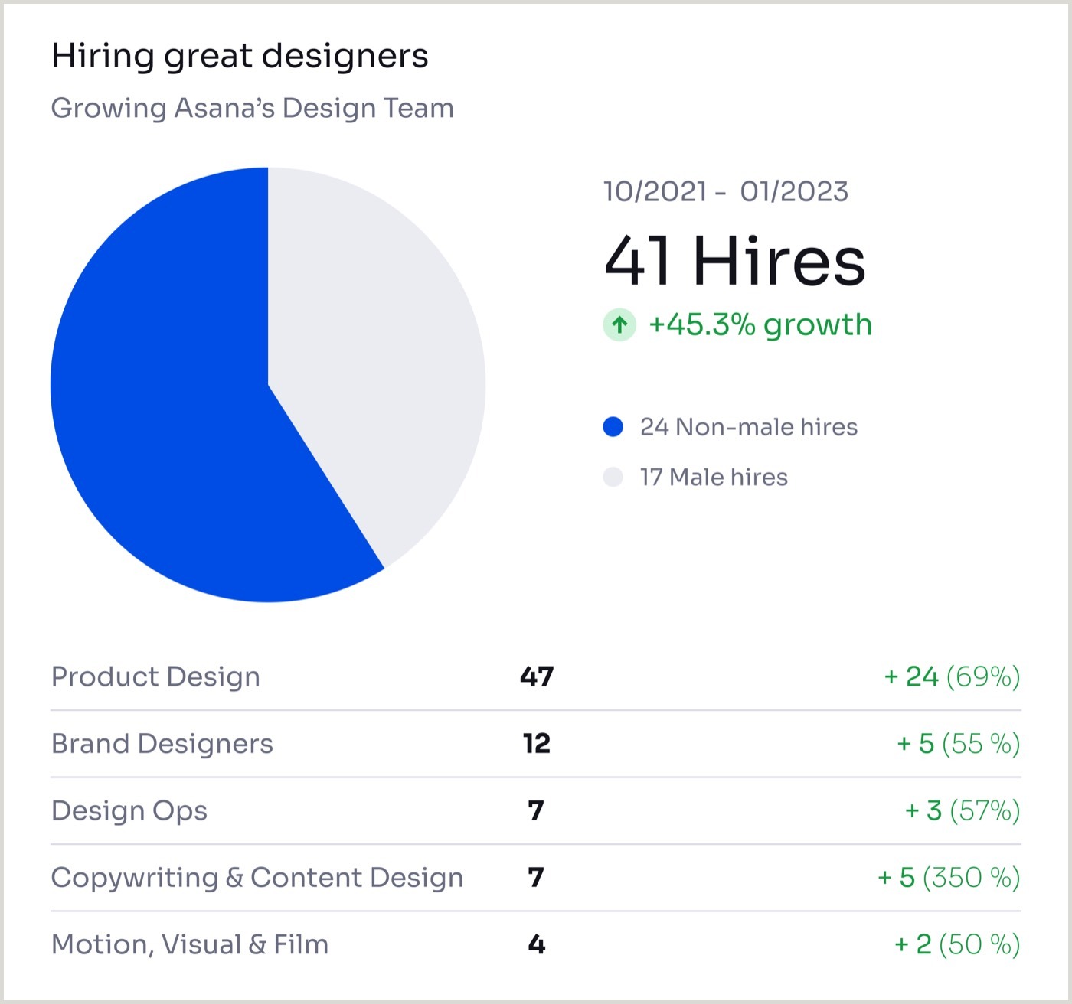The width and height of the screenshot is (1072, 1004).
Task: Click the Motion, Visual & Film count 4
Action: click(537, 944)
